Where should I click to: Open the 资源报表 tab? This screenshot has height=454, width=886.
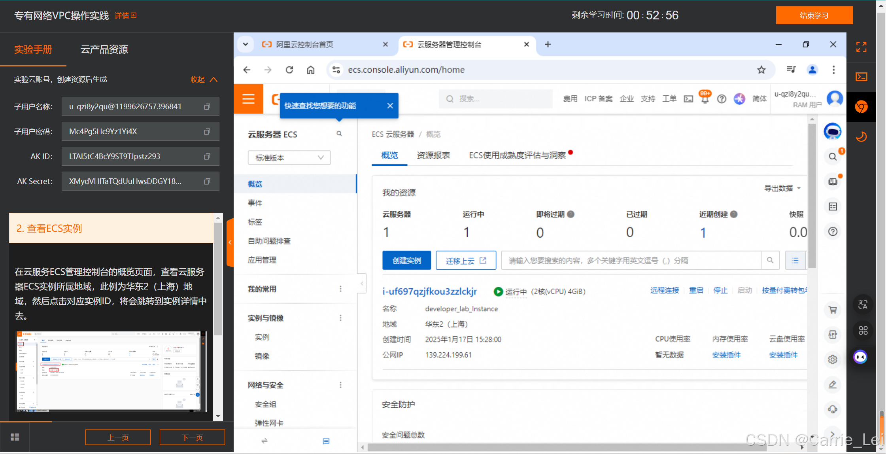coord(433,155)
